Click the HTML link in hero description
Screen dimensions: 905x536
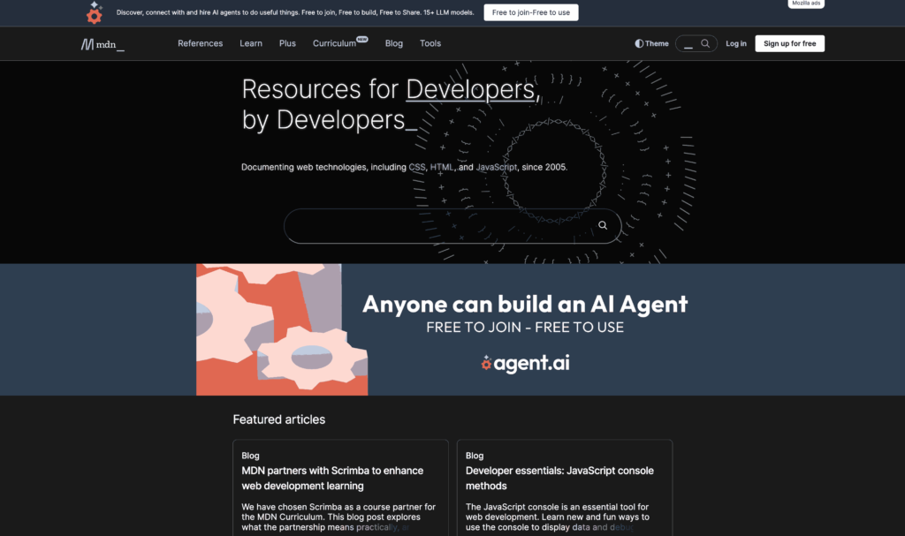442,167
